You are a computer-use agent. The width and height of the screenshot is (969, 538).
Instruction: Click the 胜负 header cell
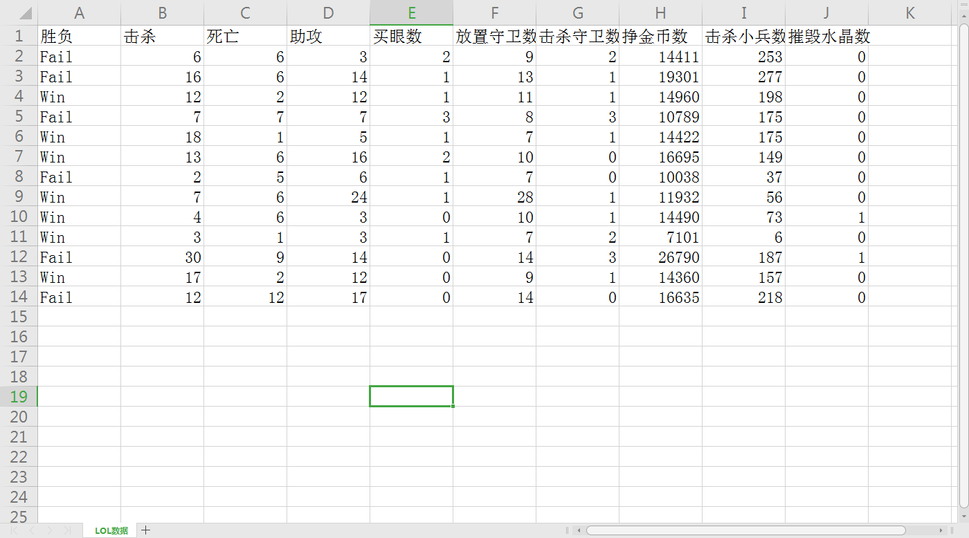point(79,36)
